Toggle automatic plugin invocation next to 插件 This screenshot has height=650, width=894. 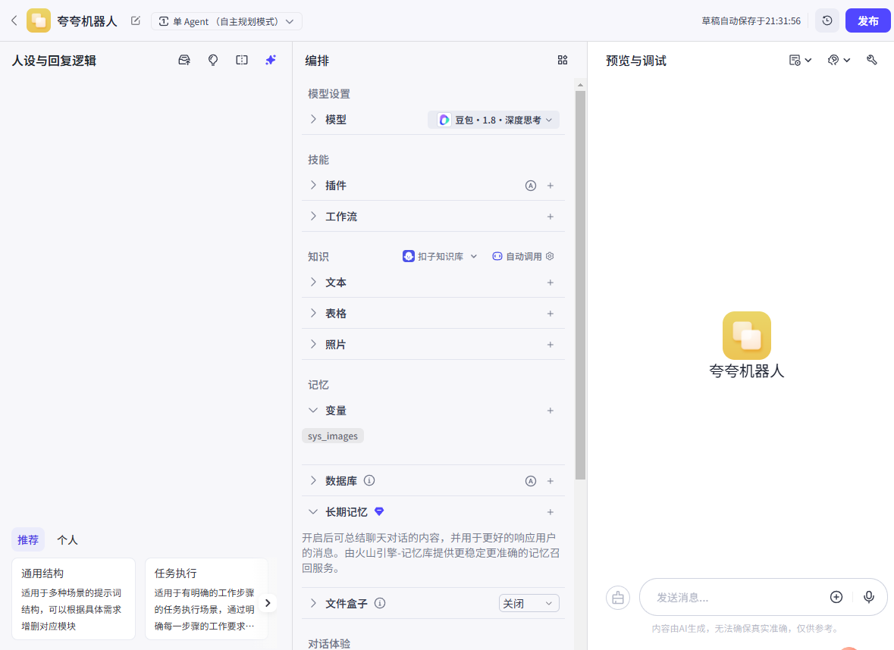point(530,185)
